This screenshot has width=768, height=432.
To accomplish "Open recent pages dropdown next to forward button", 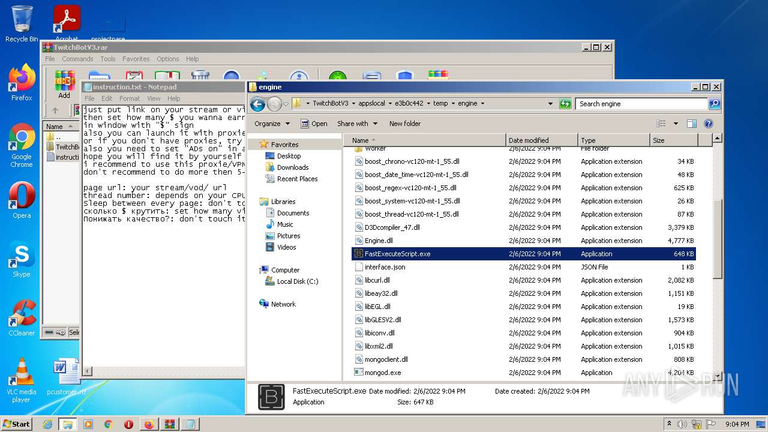I will click(286, 104).
